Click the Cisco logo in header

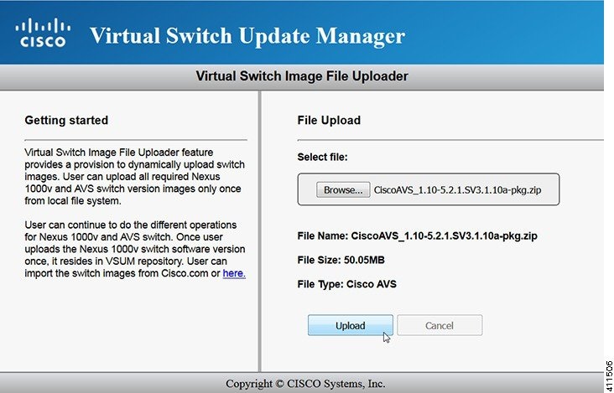coord(43,33)
